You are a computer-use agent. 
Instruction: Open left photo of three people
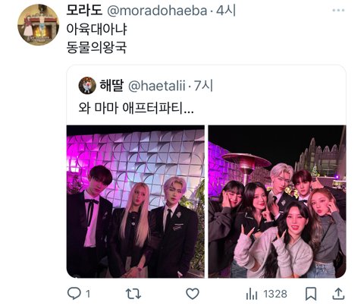[x=136, y=201]
